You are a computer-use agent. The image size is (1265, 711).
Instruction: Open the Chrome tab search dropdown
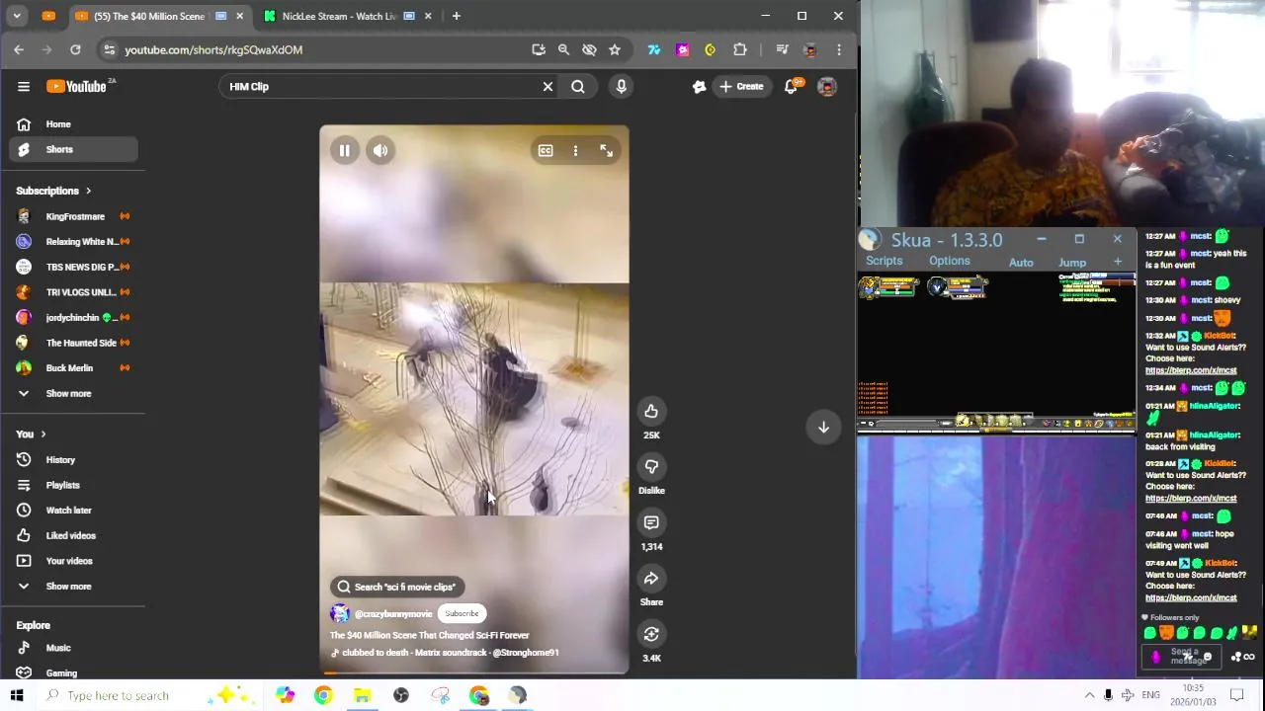pos(17,16)
